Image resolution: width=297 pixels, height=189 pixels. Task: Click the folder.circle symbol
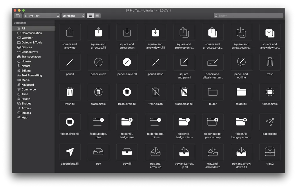(270, 92)
